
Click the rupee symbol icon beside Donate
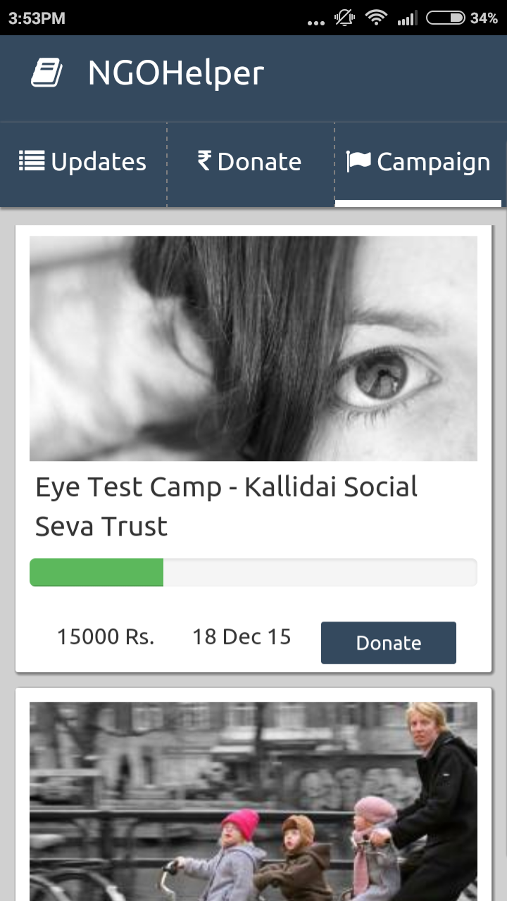[204, 161]
